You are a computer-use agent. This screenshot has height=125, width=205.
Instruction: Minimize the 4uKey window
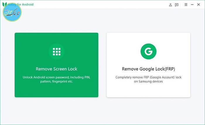tap(192, 5)
